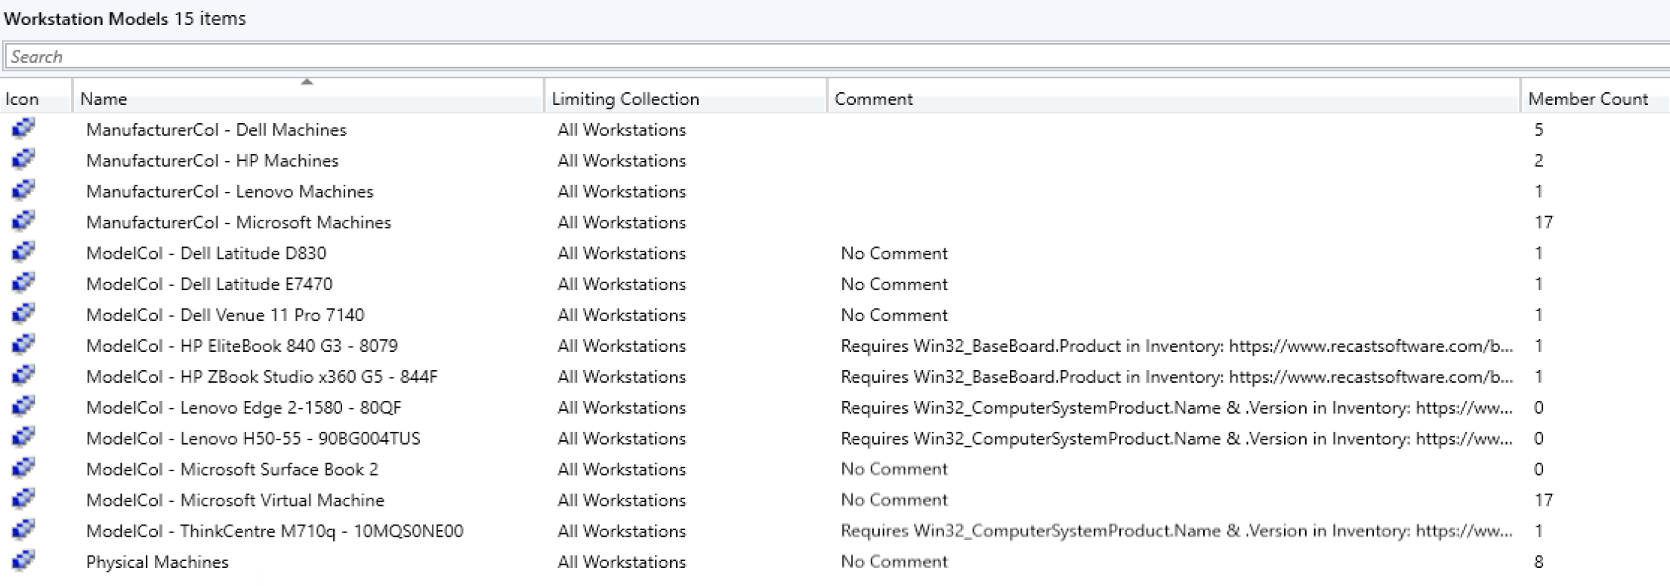Click the collection icon beside HP Machines
The height and width of the screenshot is (586, 1670).
(23, 160)
